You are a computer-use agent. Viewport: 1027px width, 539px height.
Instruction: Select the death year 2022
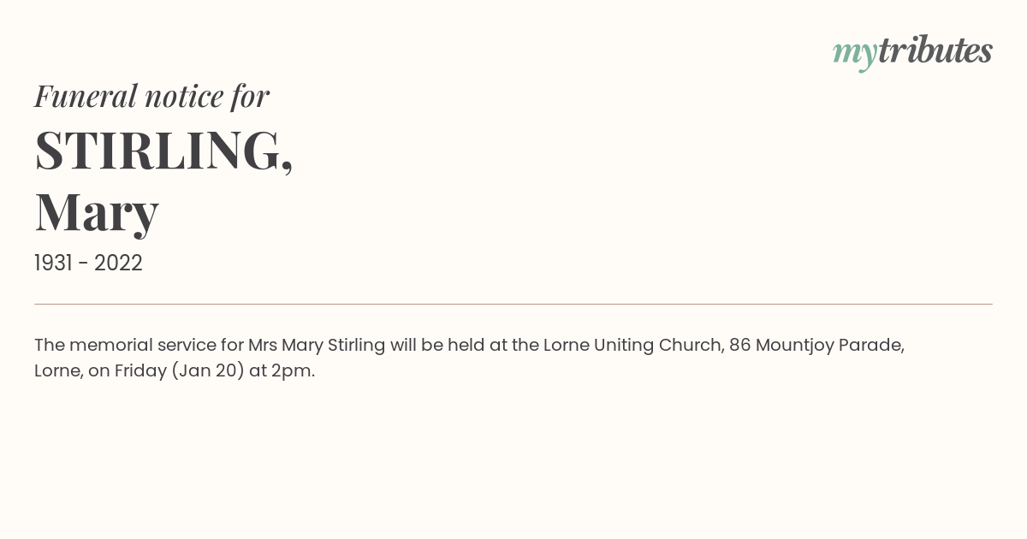pyautogui.click(x=118, y=263)
